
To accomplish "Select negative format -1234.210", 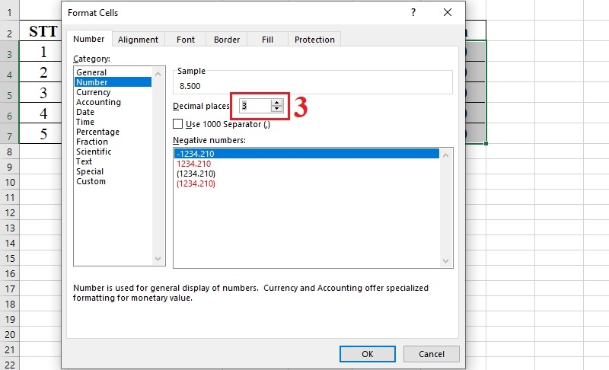I will [x=307, y=154].
